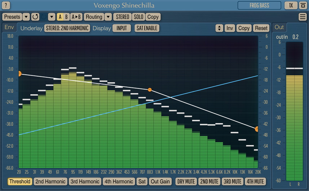The image size is (309, 191).
Task: Click the Inv button
Action: pos(230,28)
